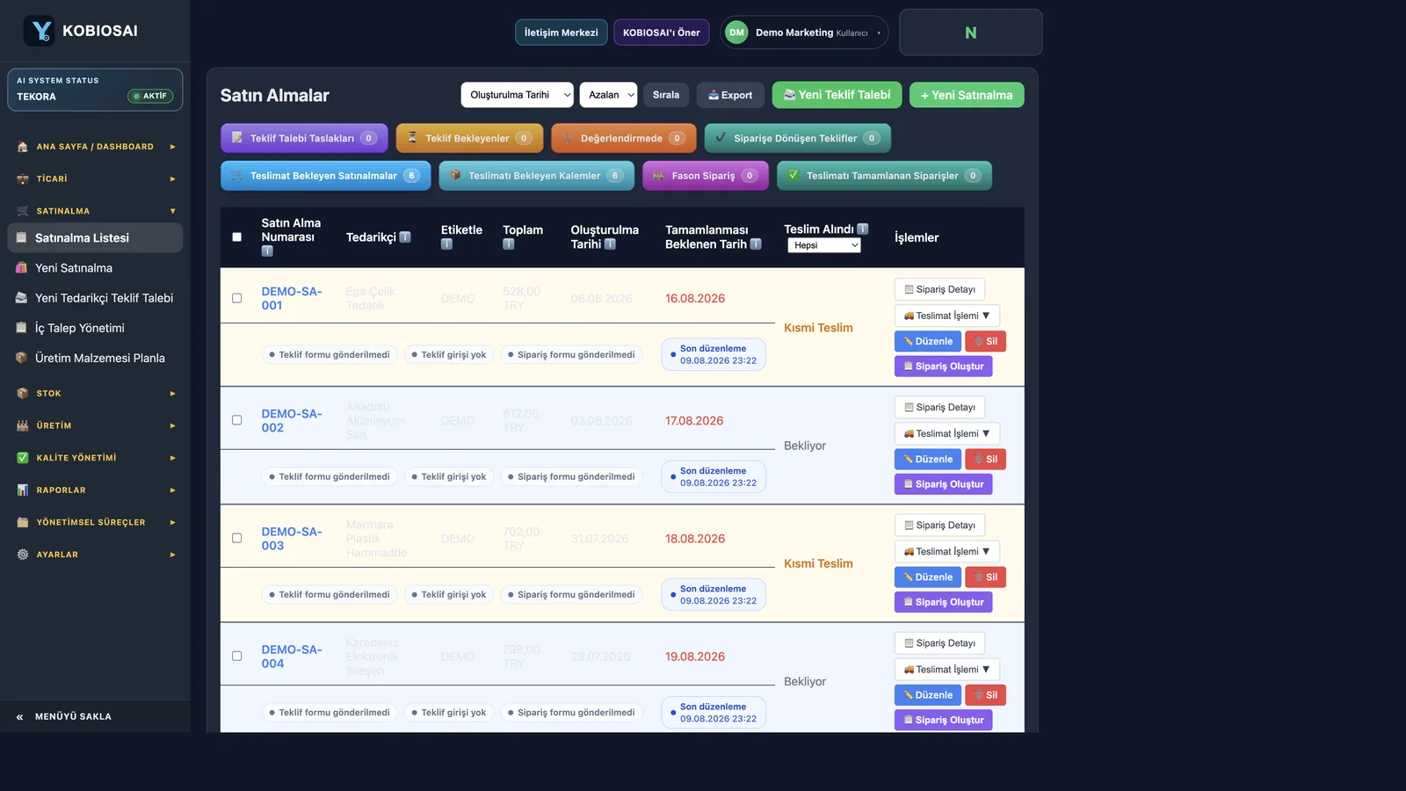Viewport: 1406px width, 791px height.
Task: Open the Hepsi filter under Teslim Alındı
Action: [x=824, y=245]
